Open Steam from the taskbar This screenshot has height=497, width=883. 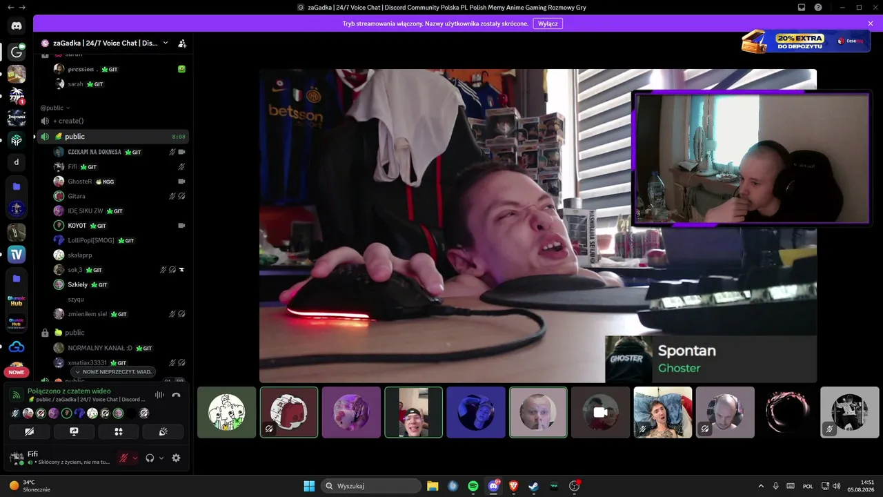click(534, 486)
